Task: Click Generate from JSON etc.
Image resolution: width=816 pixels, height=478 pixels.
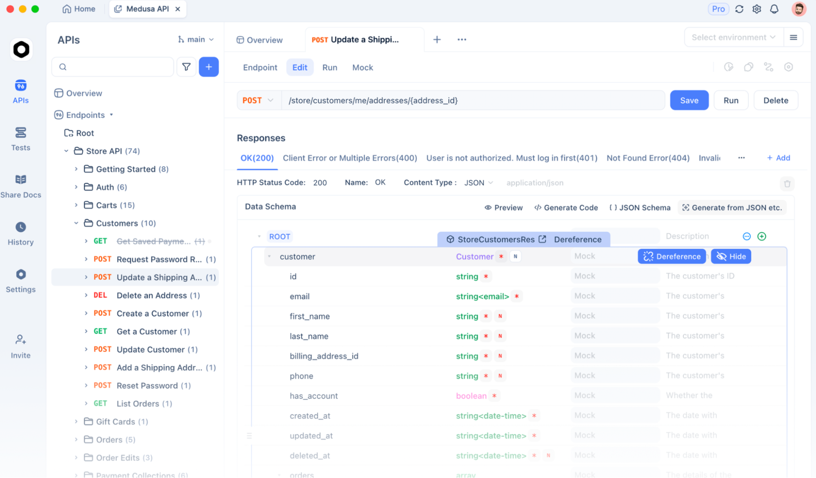Action: pos(732,207)
